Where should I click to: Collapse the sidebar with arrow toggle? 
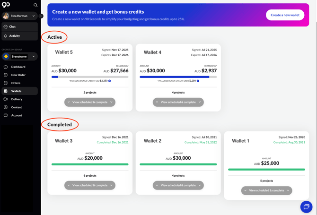[41, 16]
